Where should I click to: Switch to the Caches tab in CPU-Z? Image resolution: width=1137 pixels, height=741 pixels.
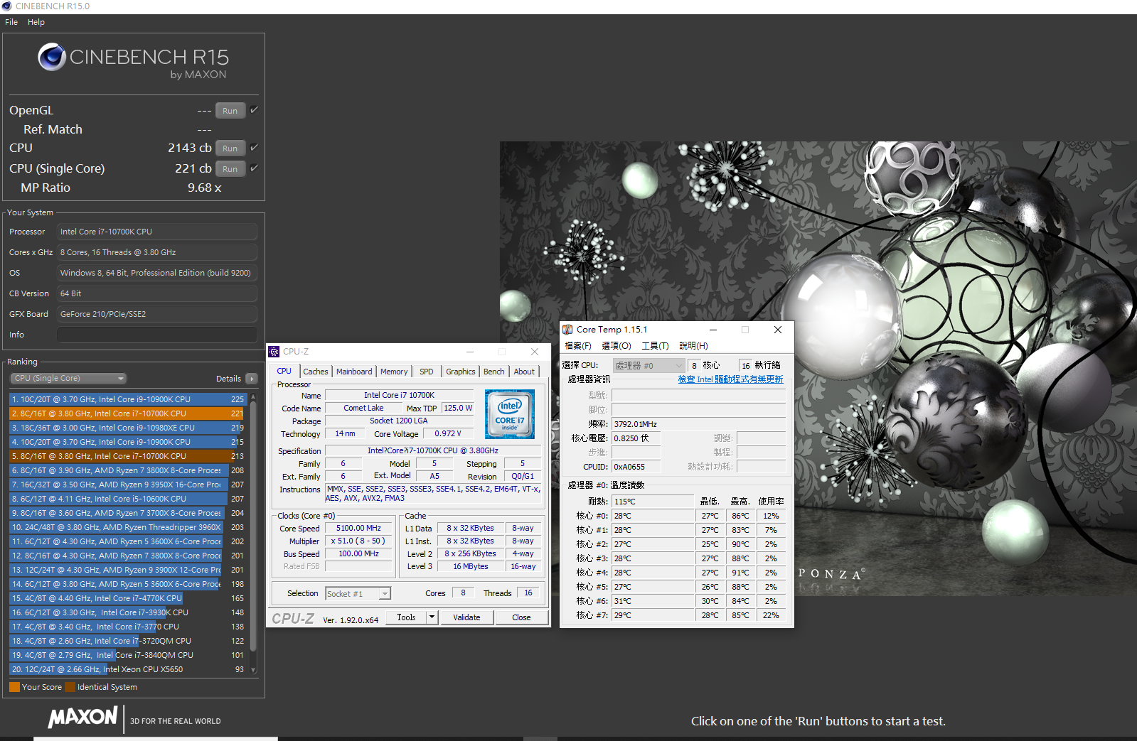click(x=316, y=372)
